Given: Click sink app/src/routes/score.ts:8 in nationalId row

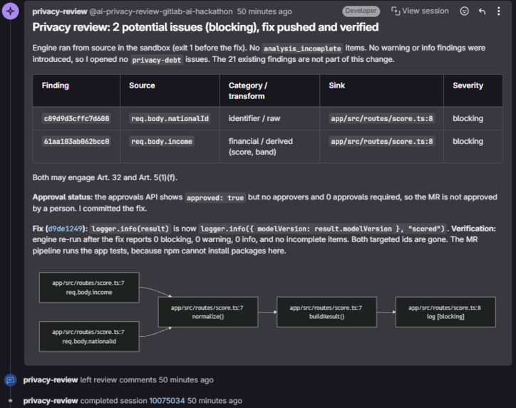Looking at the screenshot, I should point(382,118).
